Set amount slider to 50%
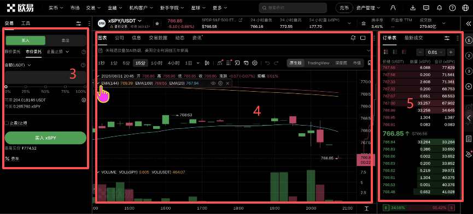Image resolution: width=473 pixels, height=214 pixels. [45, 87]
